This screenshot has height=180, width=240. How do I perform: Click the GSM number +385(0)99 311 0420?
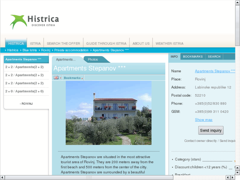212,112
